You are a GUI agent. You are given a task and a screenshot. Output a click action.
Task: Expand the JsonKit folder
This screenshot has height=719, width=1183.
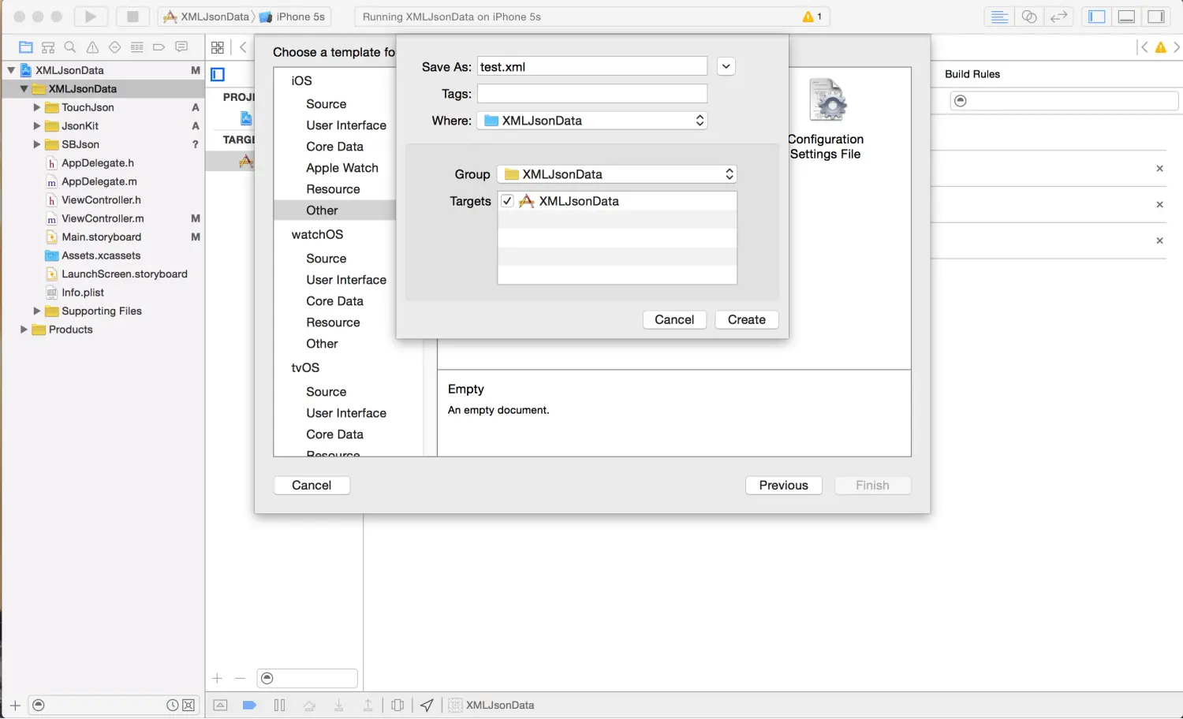click(36, 126)
